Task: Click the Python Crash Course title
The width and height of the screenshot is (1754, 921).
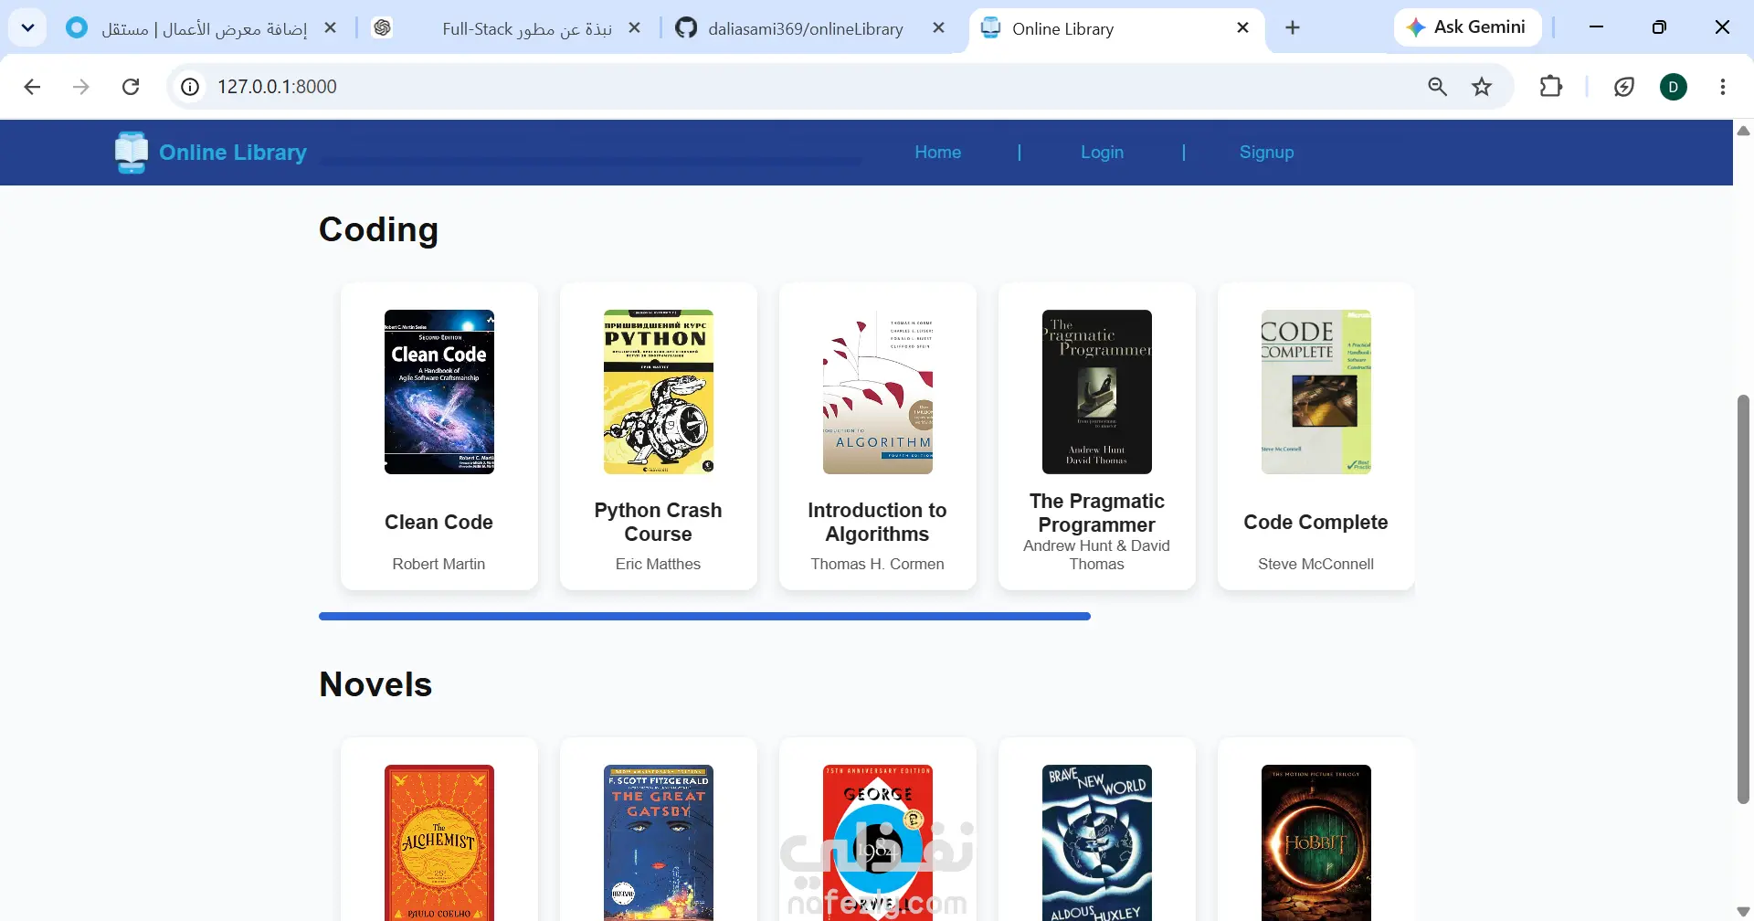Action: 659,523
